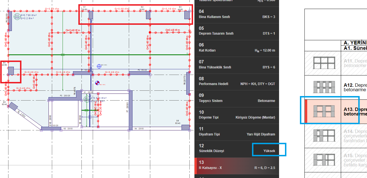Open the Tasarım Spektrumları step
The height and width of the screenshot is (178, 367).
pyautogui.click(x=237, y=3)
